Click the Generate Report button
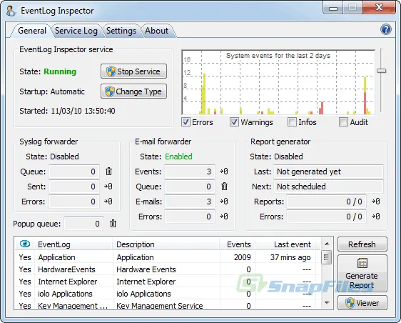The width and height of the screenshot is (401, 323). [x=362, y=273]
